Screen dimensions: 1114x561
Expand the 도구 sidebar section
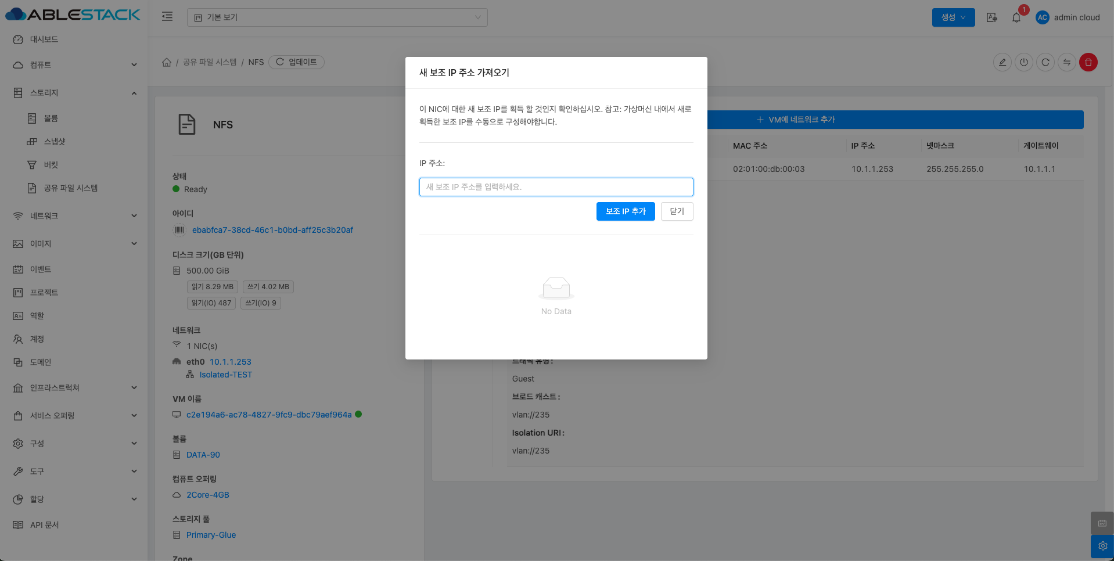click(74, 472)
